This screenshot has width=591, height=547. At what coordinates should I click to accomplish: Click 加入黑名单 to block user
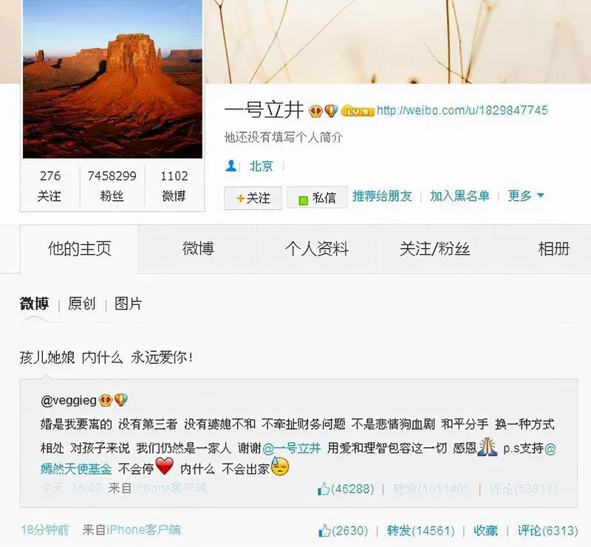pyautogui.click(x=460, y=196)
